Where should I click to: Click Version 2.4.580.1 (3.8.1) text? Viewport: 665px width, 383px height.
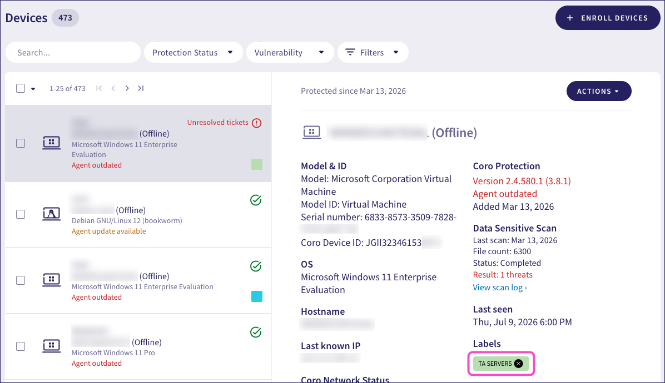pyautogui.click(x=522, y=181)
